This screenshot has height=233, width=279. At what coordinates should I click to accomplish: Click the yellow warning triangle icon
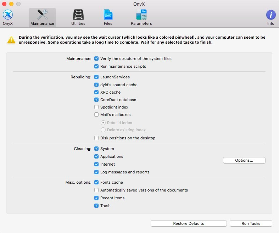[11, 40]
